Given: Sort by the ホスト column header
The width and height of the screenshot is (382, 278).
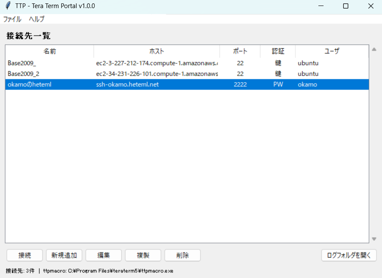Looking at the screenshot, I should pos(157,51).
